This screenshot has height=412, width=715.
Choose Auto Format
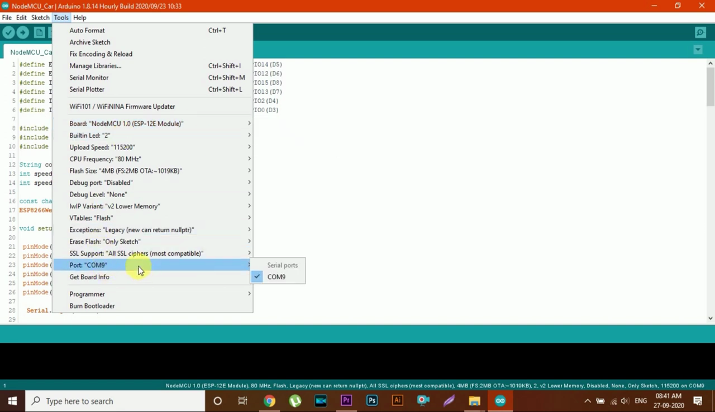tap(152, 31)
